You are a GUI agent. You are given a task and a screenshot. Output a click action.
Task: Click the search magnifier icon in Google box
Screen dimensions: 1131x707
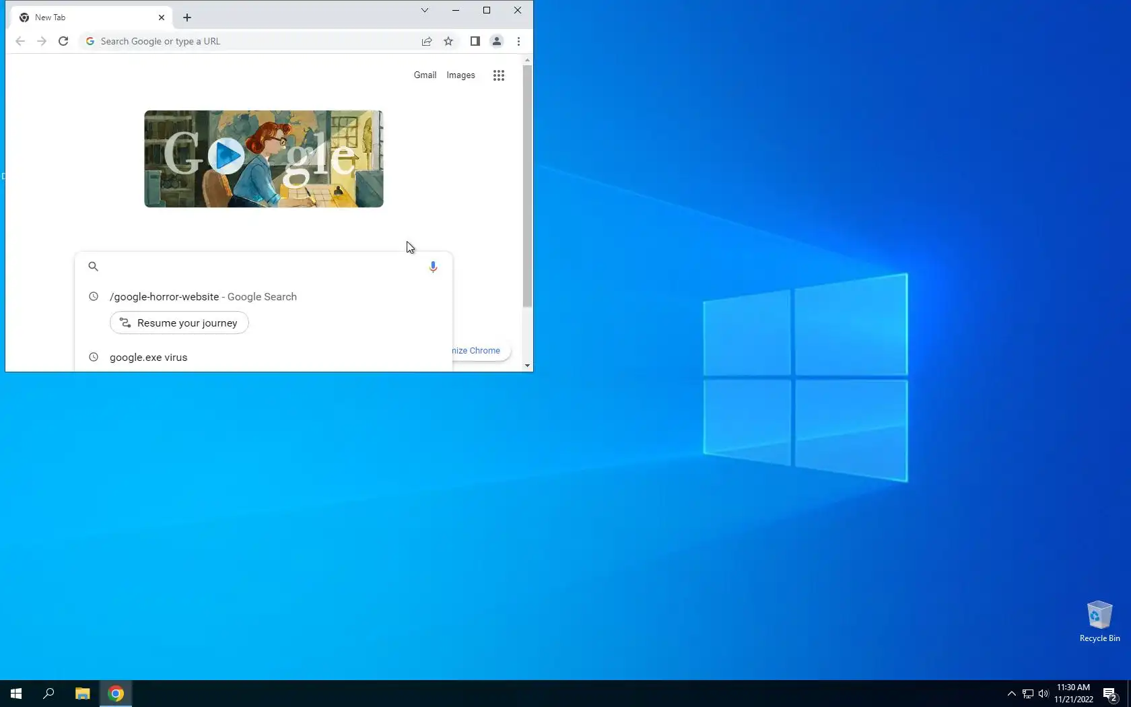tap(94, 267)
